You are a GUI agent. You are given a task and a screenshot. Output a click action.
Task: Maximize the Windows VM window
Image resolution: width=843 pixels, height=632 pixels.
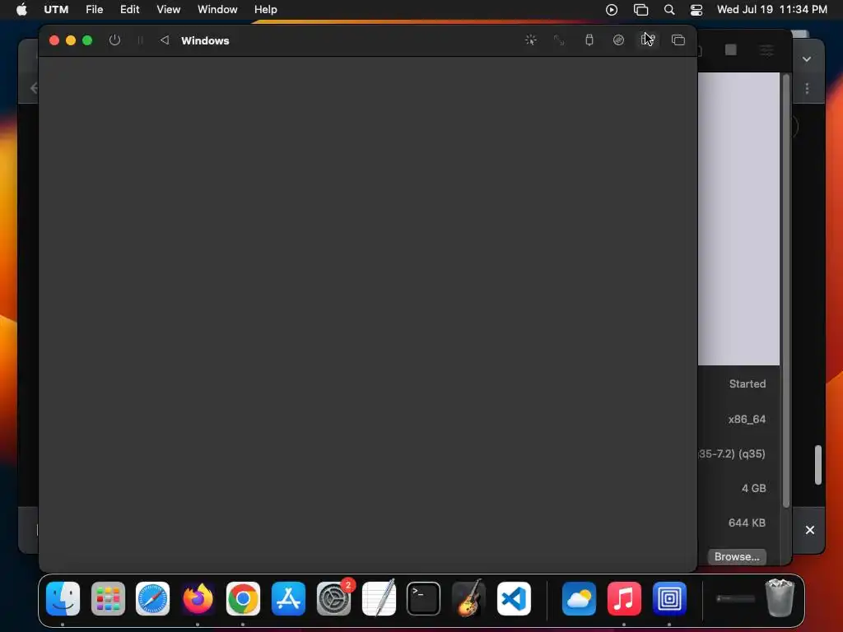click(87, 40)
